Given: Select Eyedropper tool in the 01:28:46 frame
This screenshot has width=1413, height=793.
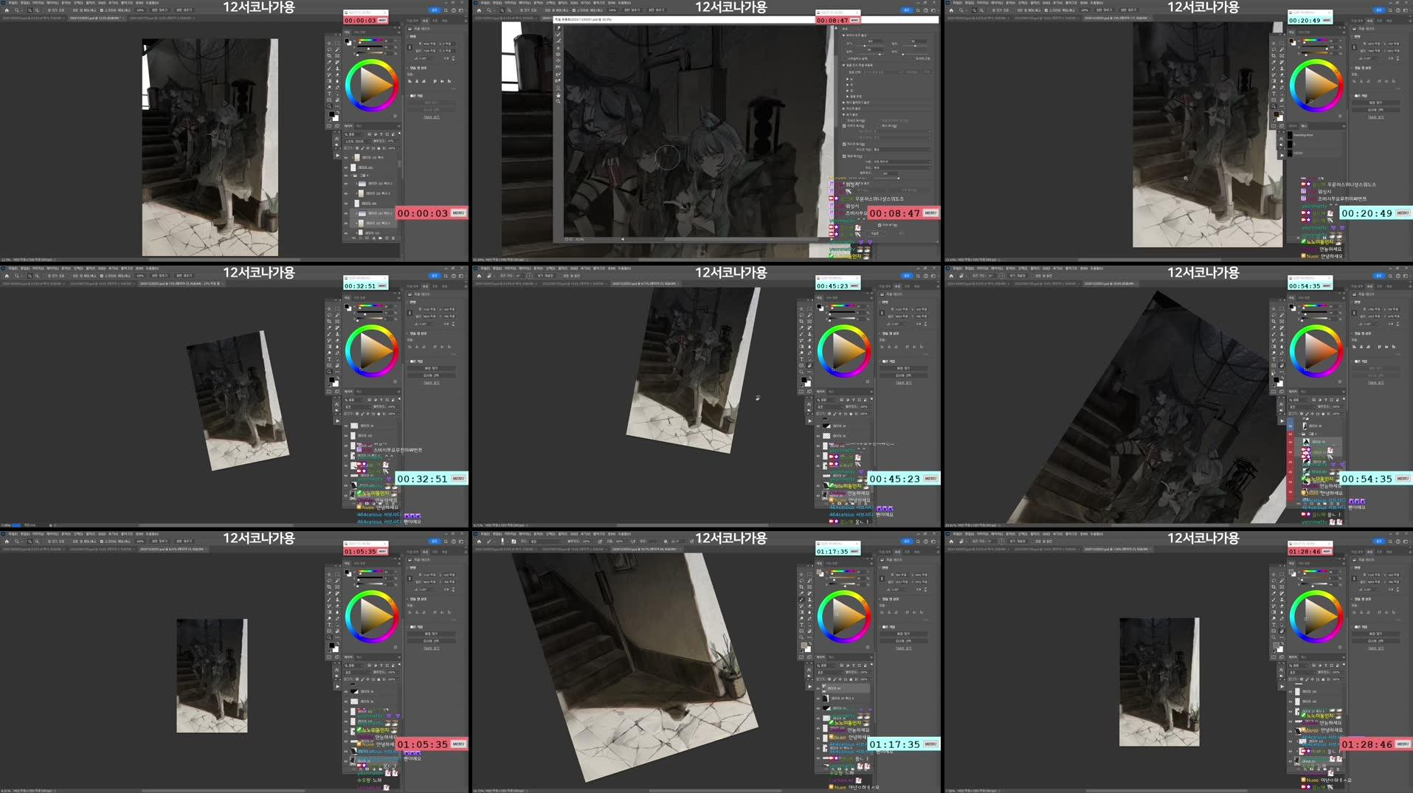Looking at the screenshot, I should tap(1274, 593).
